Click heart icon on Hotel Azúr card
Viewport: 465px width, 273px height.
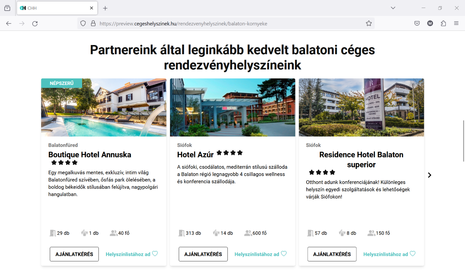tap(284, 254)
